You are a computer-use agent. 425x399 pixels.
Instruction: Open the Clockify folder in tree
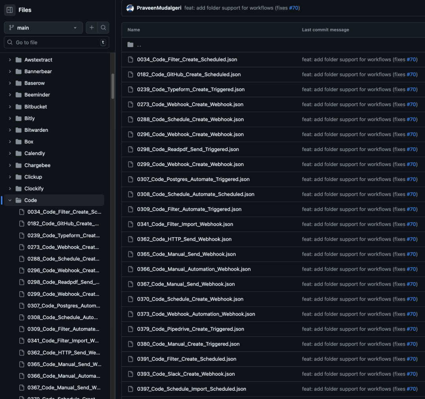click(34, 188)
